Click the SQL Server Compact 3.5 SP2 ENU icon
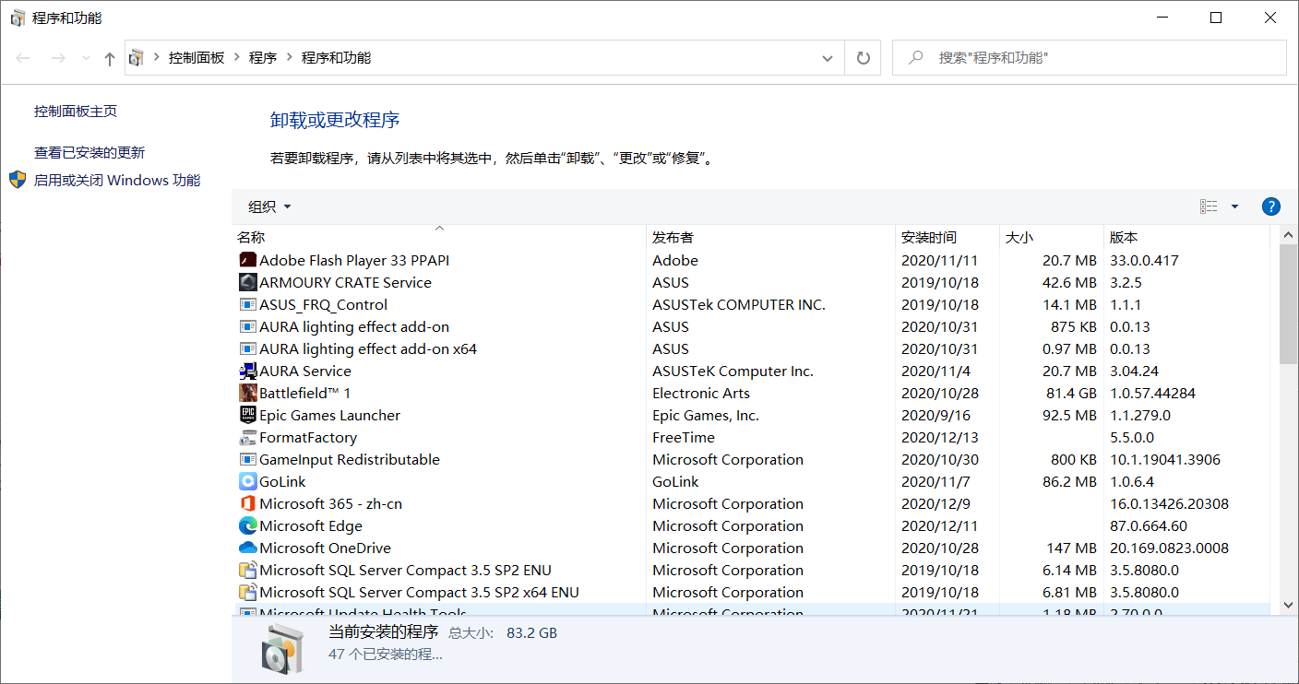The height and width of the screenshot is (684, 1299). [247, 570]
